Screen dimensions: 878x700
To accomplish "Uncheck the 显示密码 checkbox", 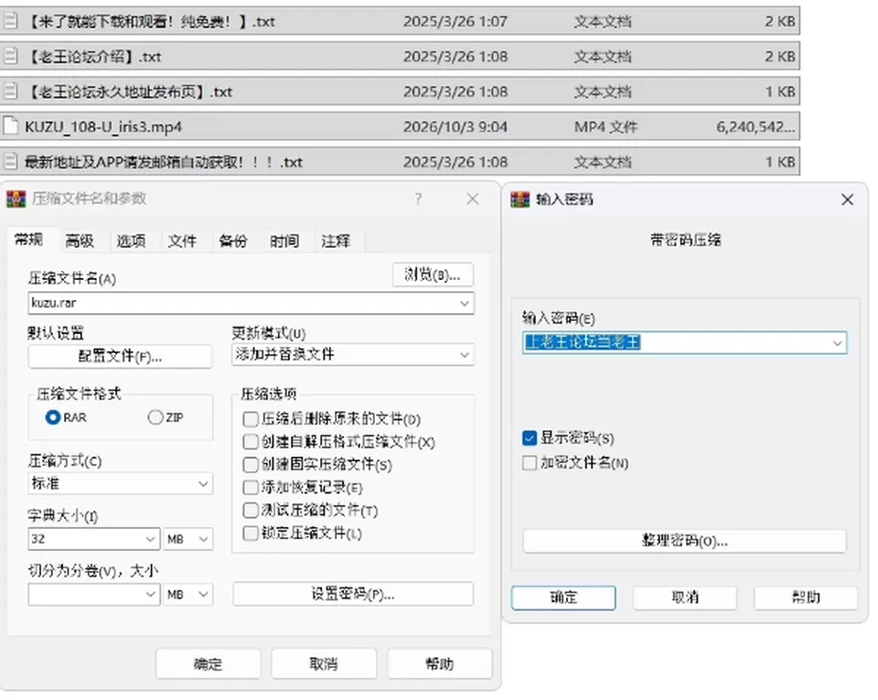I will (x=530, y=438).
